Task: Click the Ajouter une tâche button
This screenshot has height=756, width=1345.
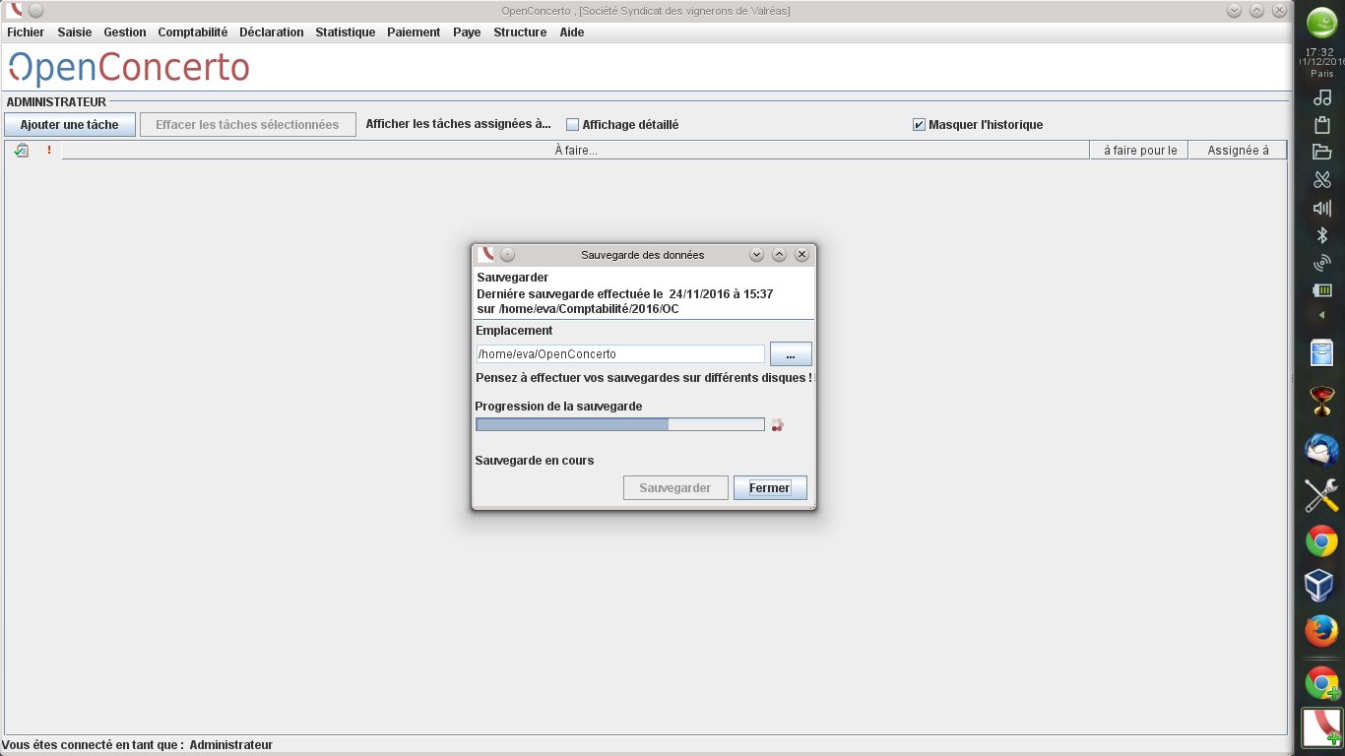Action: pos(69,125)
